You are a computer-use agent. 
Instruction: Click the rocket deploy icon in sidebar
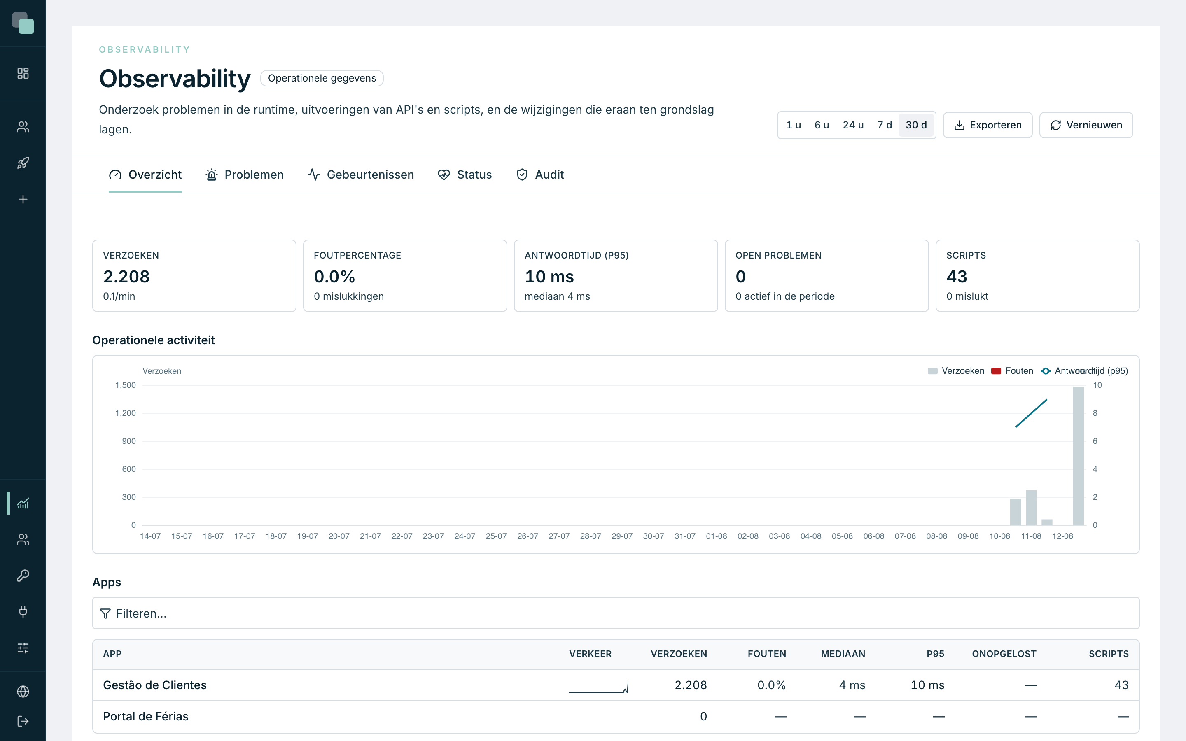tap(23, 163)
